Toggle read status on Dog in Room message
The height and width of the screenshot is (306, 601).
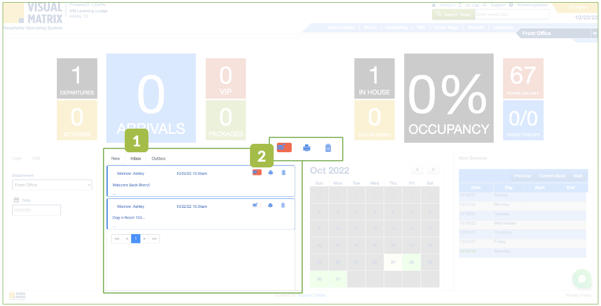click(x=257, y=205)
